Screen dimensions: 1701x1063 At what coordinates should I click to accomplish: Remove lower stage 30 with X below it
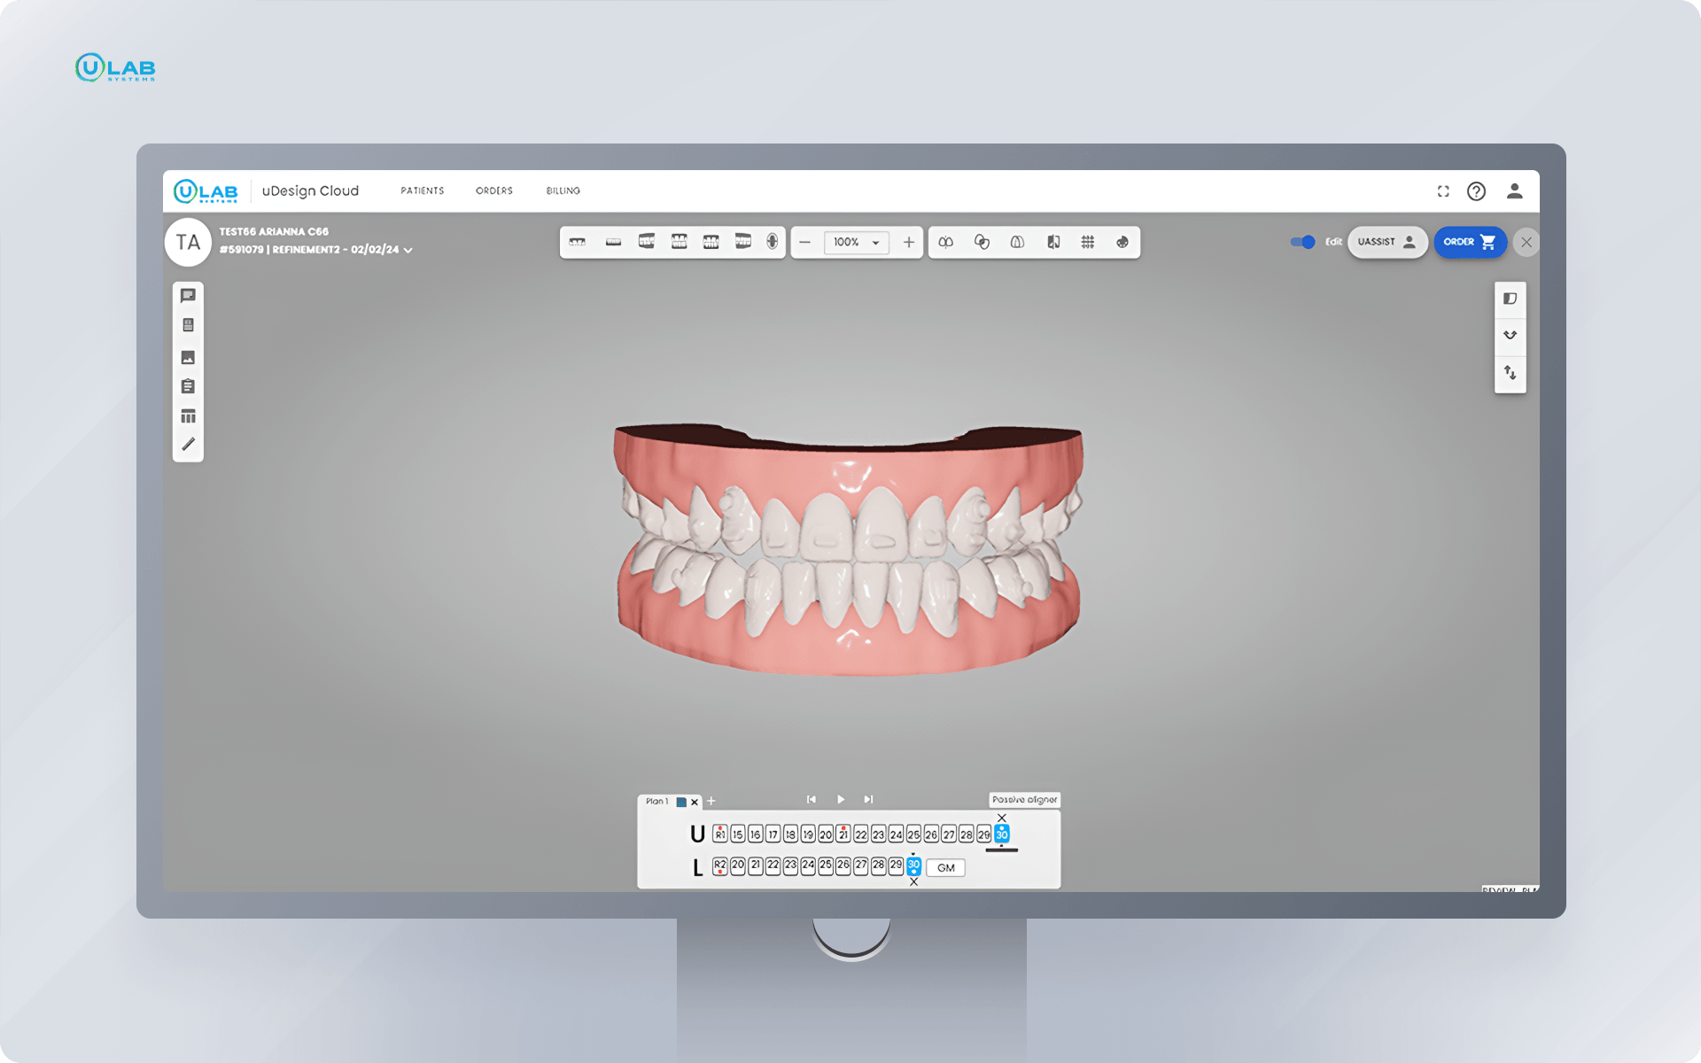click(x=913, y=882)
